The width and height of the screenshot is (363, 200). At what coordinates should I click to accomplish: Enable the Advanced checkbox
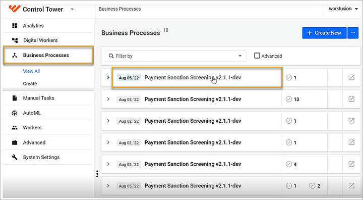tap(257, 56)
